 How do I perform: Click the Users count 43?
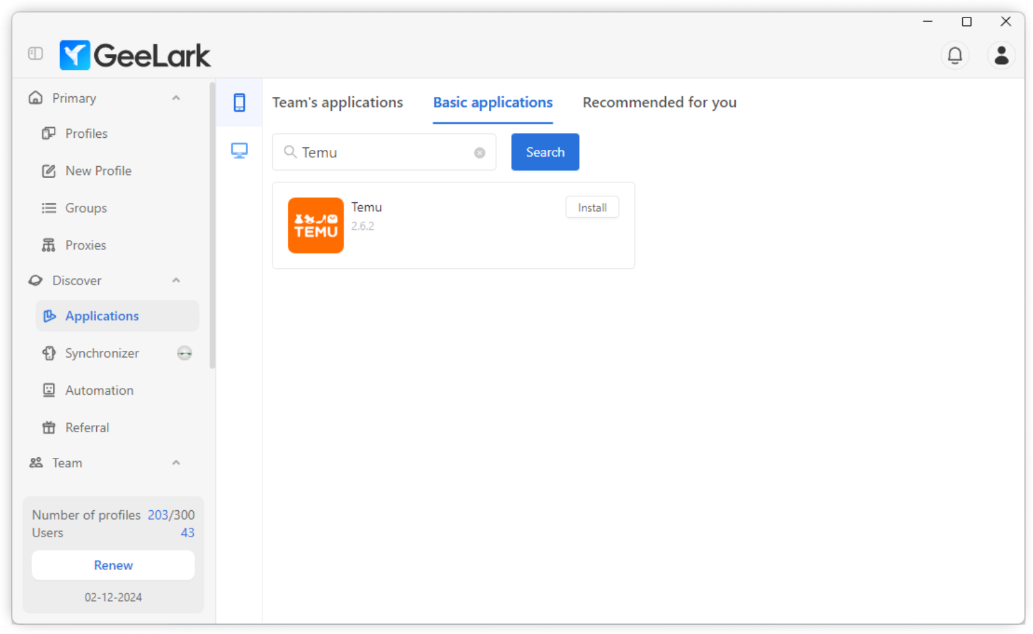188,532
